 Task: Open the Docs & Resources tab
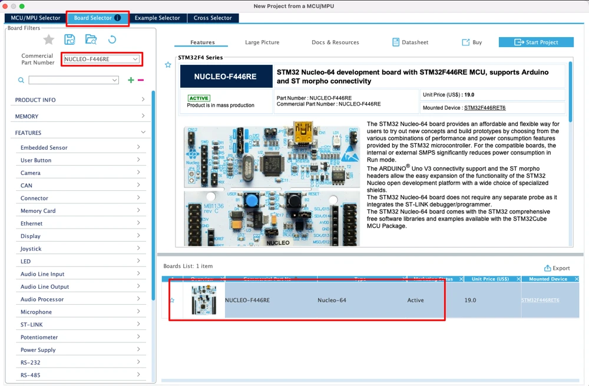point(335,42)
